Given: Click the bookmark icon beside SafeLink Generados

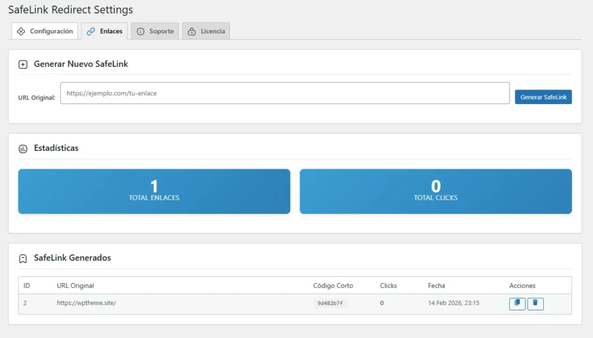Looking at the screenshot, I should coord(23,258).
